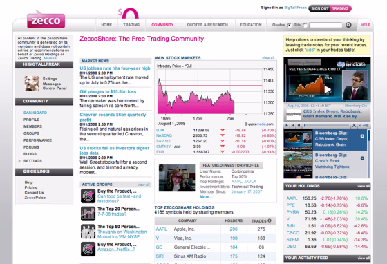
Task: Click the video player volume speaker icon
Action: [x=360, y=126]
